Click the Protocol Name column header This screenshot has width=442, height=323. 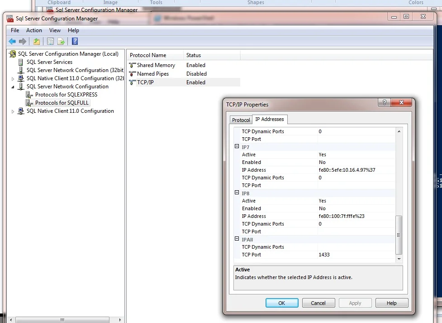(x=156, y=55)
